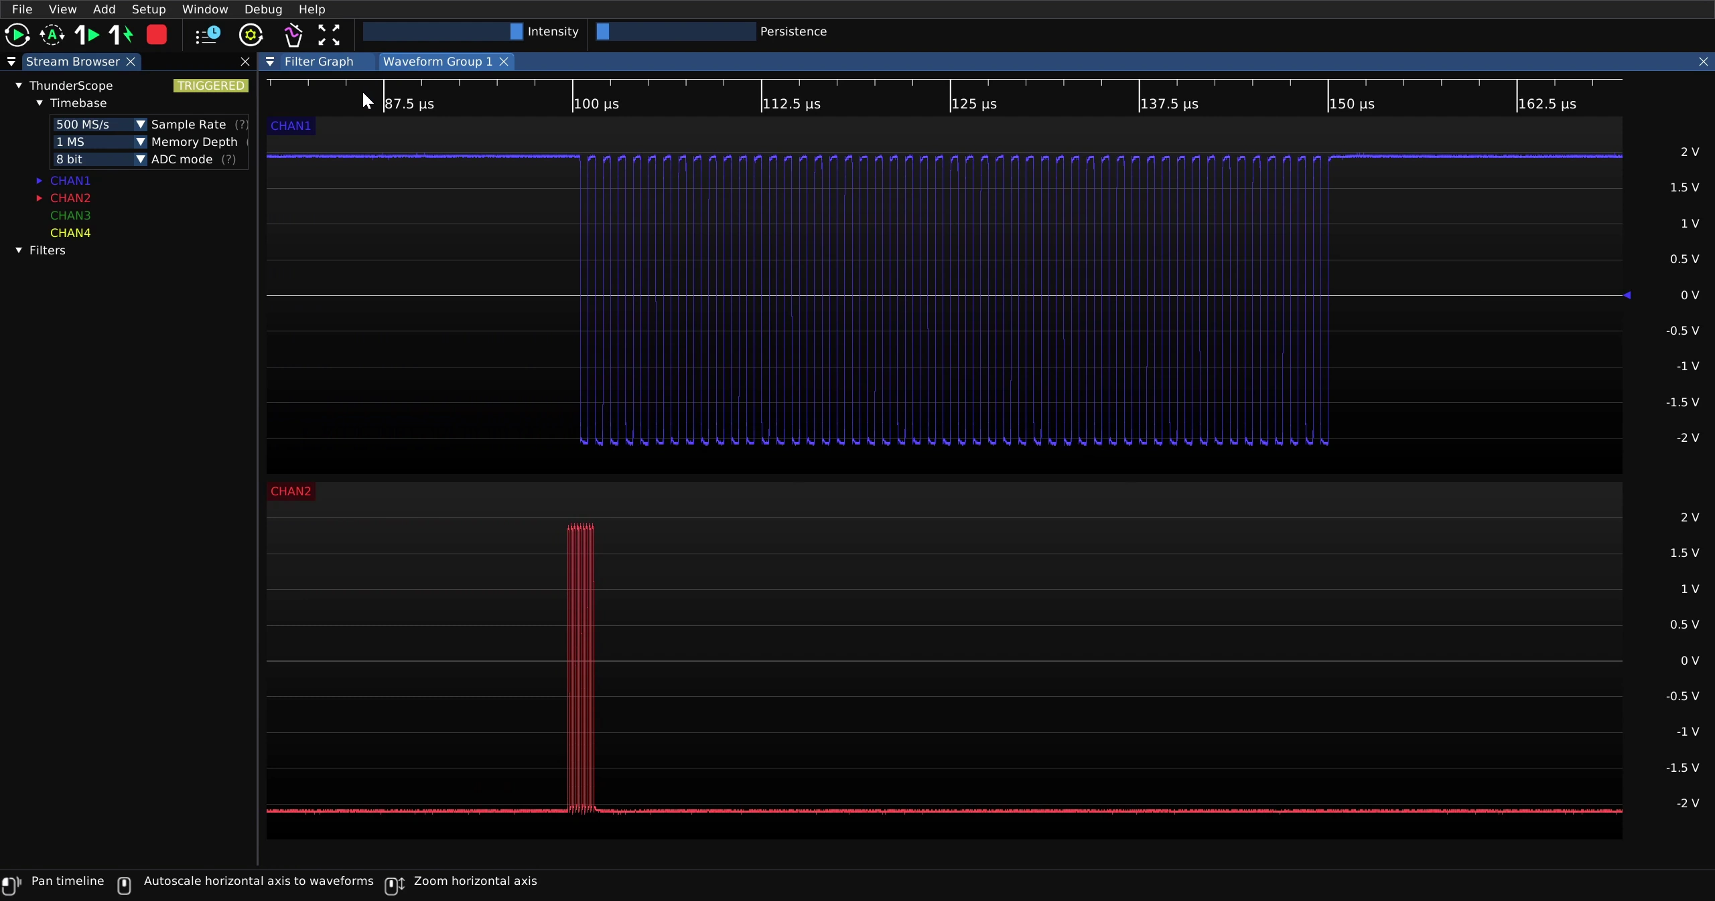Open the waveform history icon
The height and width of the screenshot is (901, 1715).
click(x=208, y=35)
